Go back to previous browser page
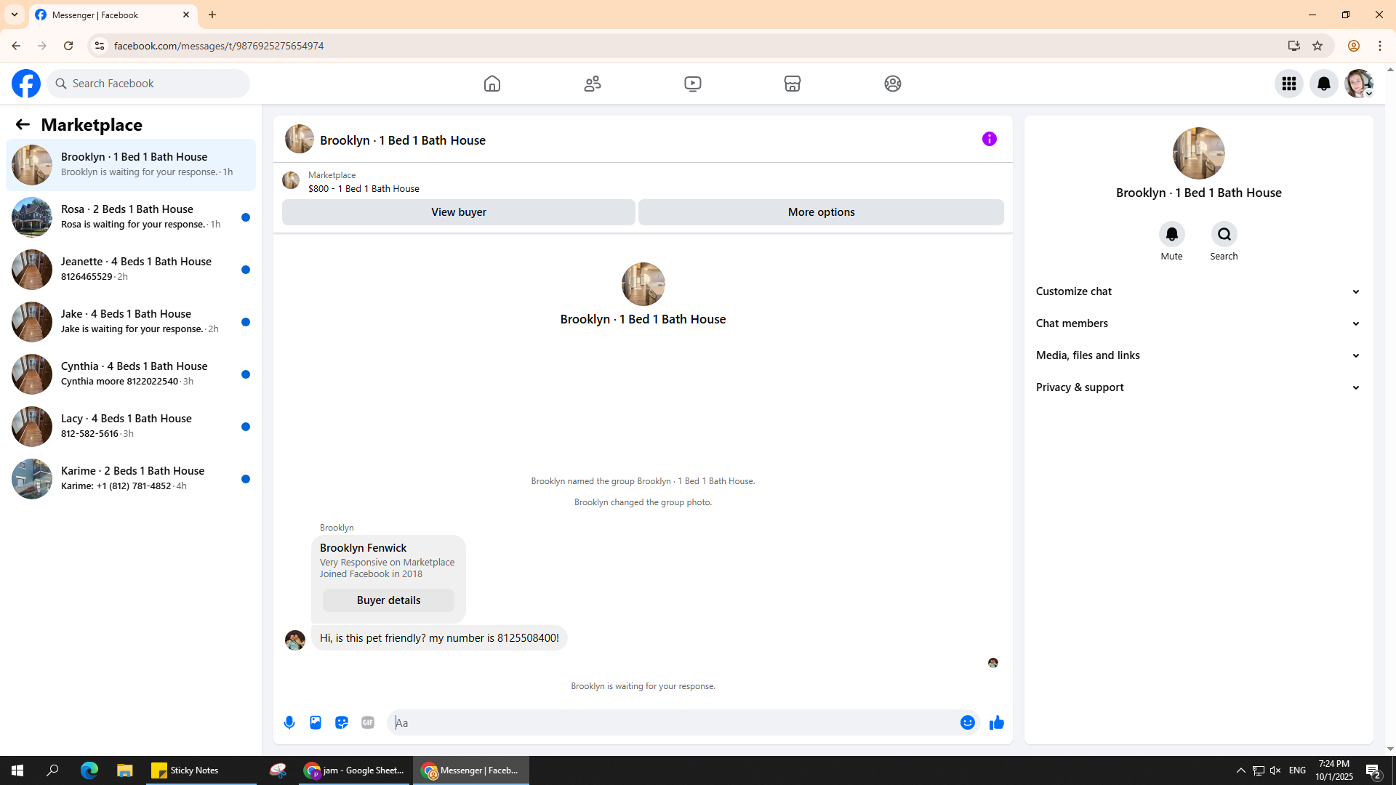Viewport: 1396px width, 785px height. (16, 46)
